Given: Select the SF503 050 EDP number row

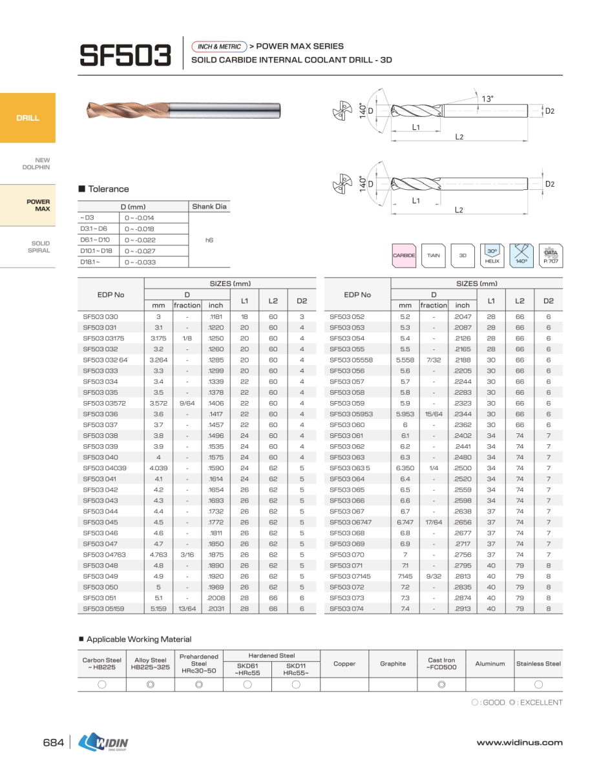Looking at the screenshot, I should point(101,587).
